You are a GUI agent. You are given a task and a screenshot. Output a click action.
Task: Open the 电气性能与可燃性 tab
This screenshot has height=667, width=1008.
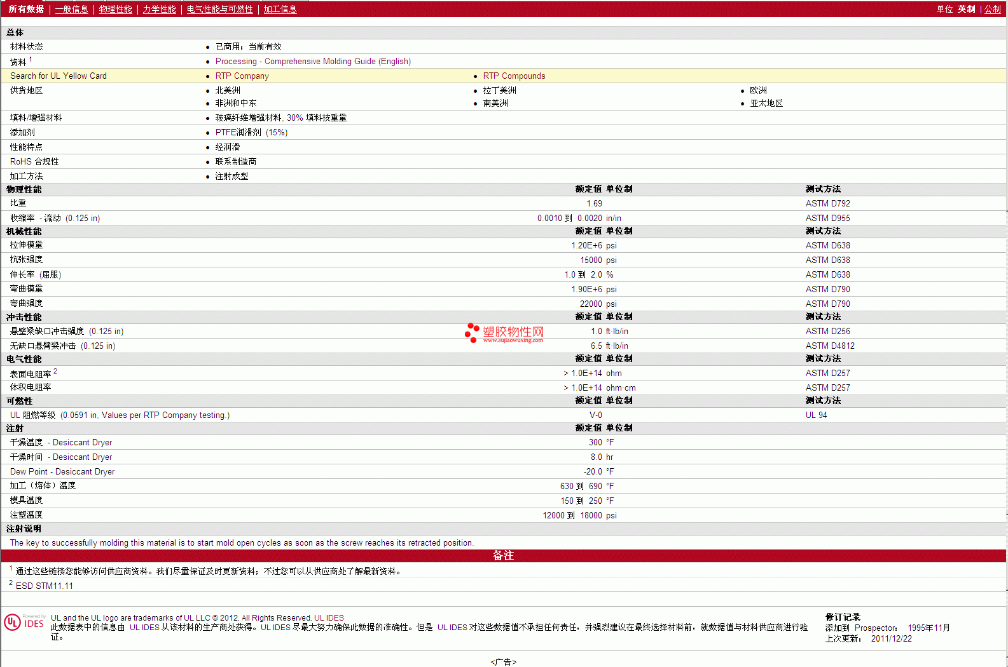[x=219, y=9]
